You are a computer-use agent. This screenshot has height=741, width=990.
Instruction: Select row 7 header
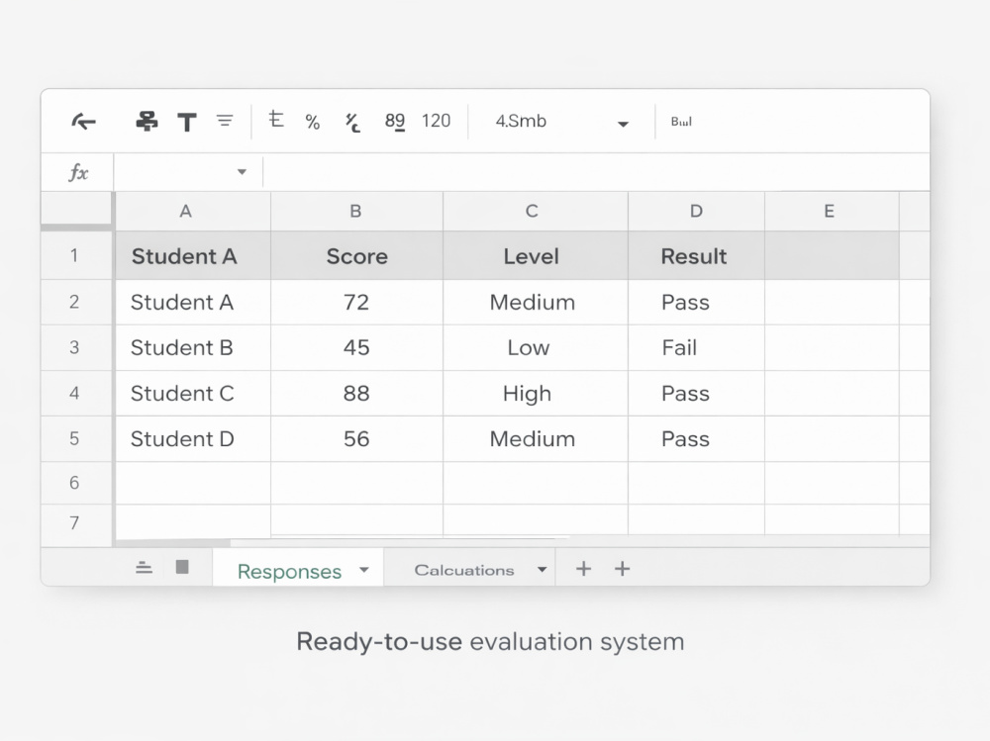76,523
